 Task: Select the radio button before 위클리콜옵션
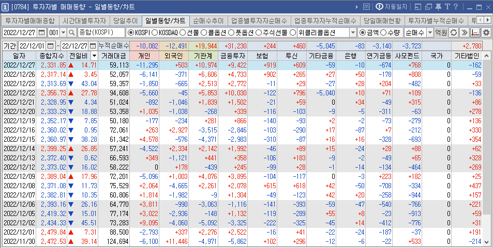tap(292, 32)
